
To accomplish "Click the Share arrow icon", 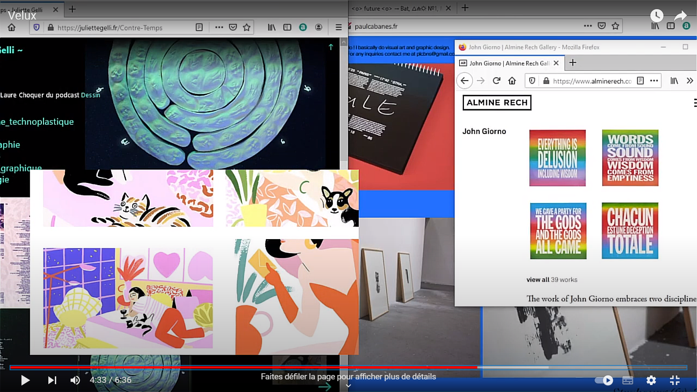I will [x=680, y=16].
